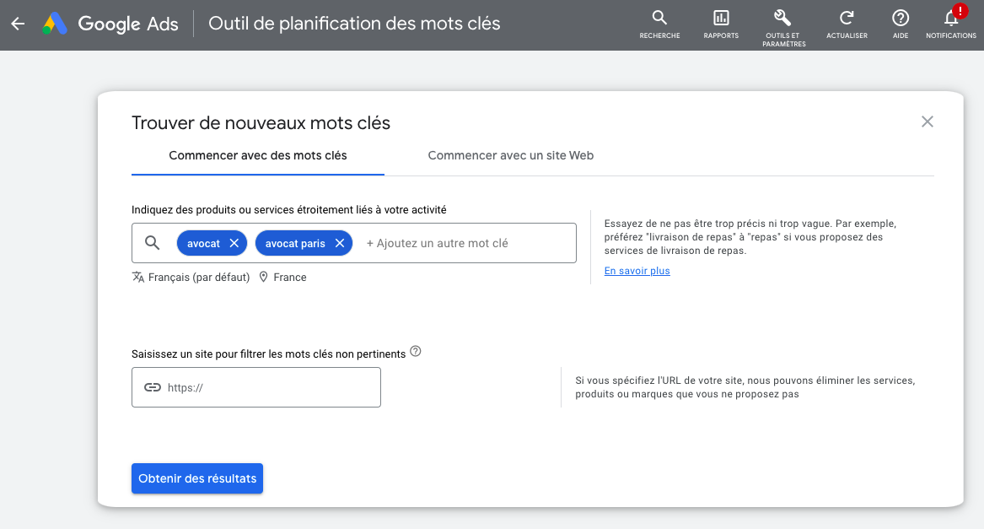Screen dimensions: 984x529
Task: Click the Actualiser refresh icon
Action: pos(847,19)
